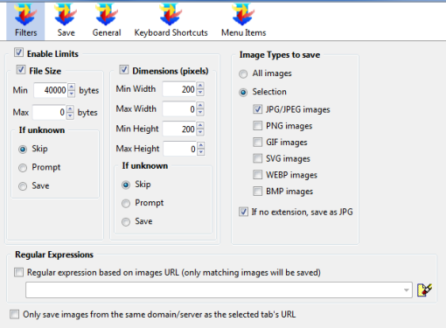Decrease Min Width with down arrow
446x328 pixels.
(200, 93)
